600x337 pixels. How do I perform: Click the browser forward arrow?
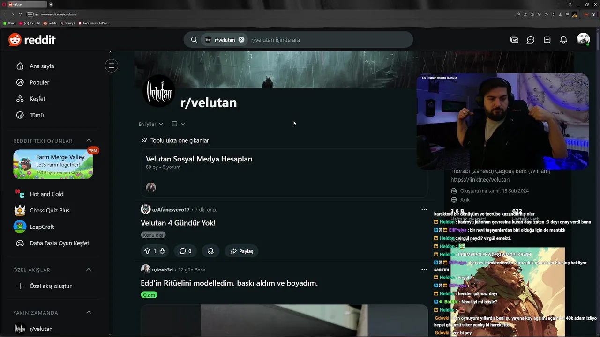12,14
